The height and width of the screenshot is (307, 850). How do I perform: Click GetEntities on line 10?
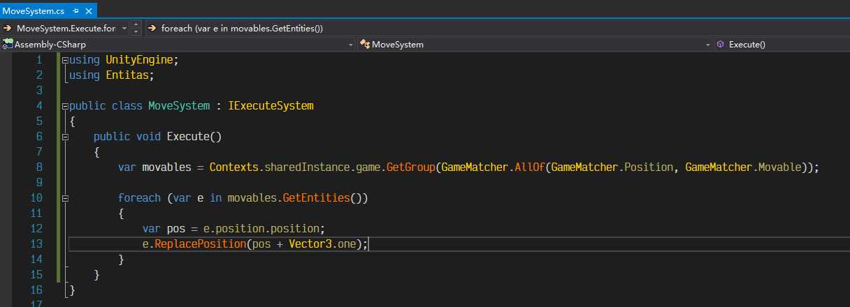316,198
